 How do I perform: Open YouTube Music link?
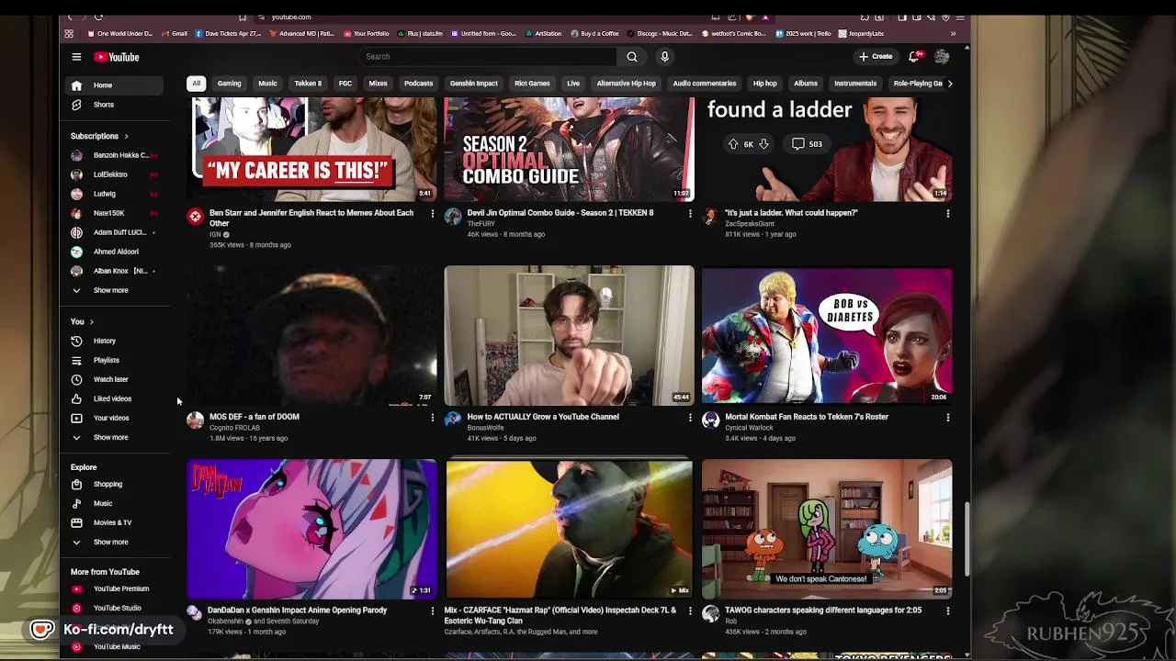tap(115, 646)
